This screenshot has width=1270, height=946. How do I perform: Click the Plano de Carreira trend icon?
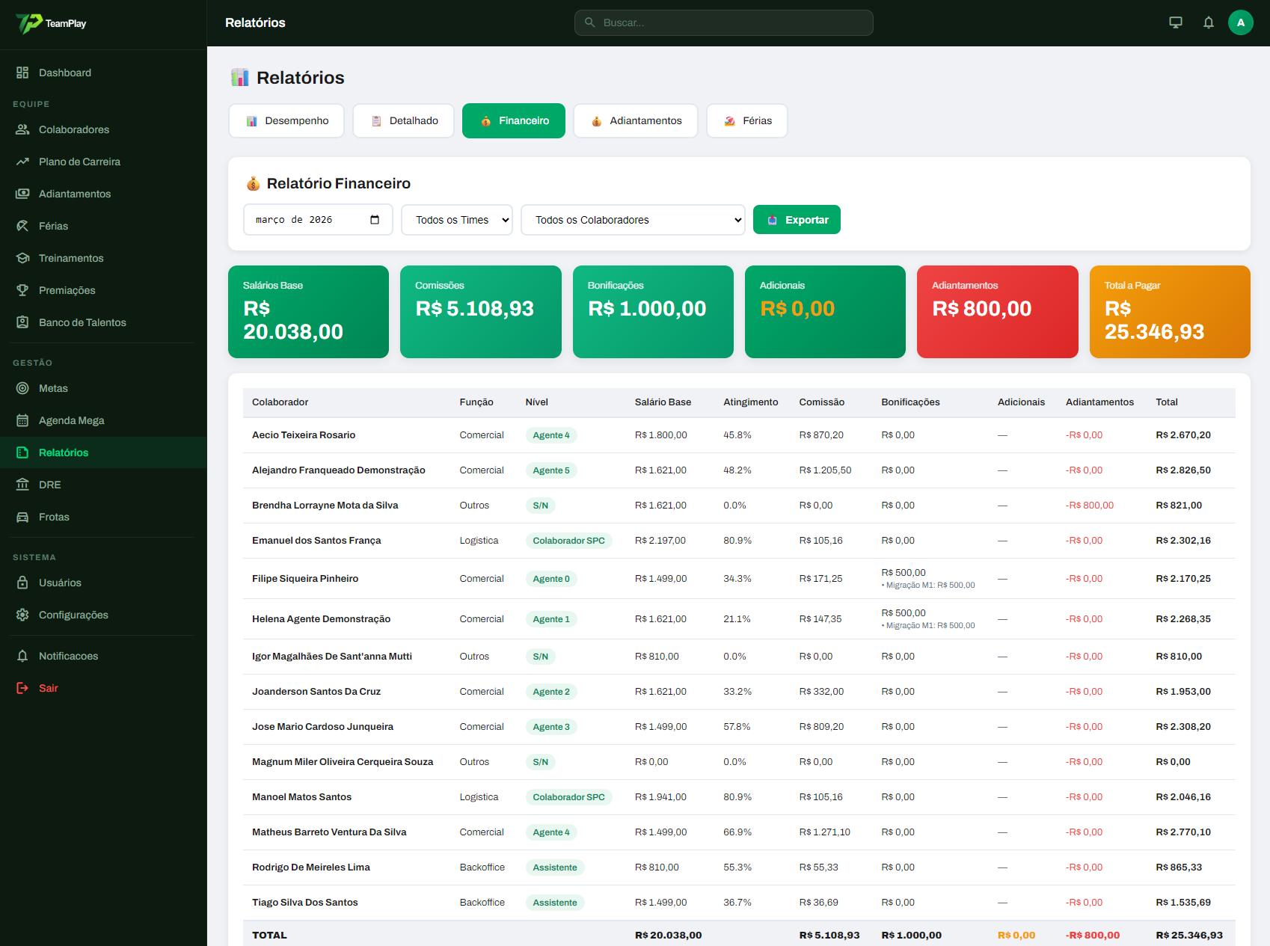(x=22, y=162)
